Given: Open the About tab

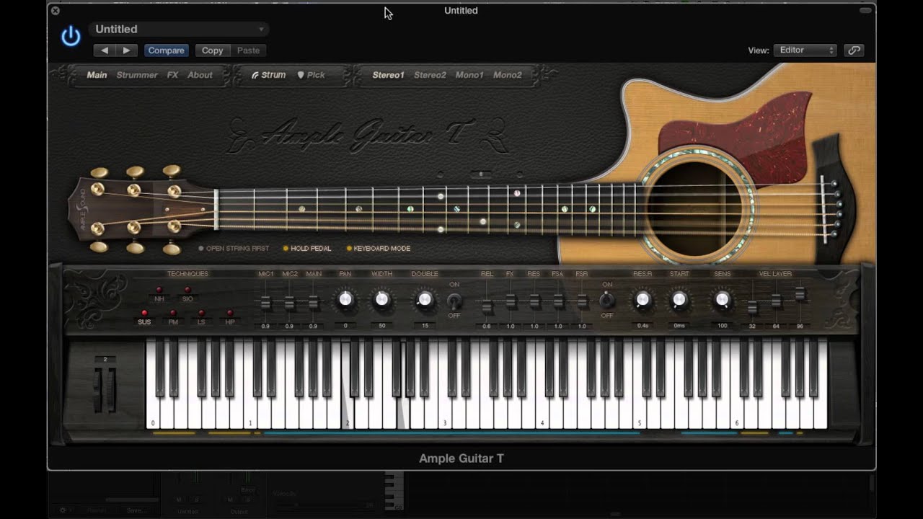Looking at the screenshot, I should pyautogui.click(x=200, y=75).
